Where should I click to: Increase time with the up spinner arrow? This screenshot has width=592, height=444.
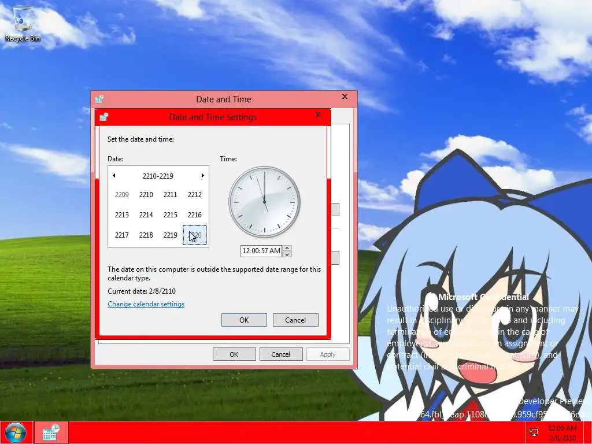click(287, 248)
